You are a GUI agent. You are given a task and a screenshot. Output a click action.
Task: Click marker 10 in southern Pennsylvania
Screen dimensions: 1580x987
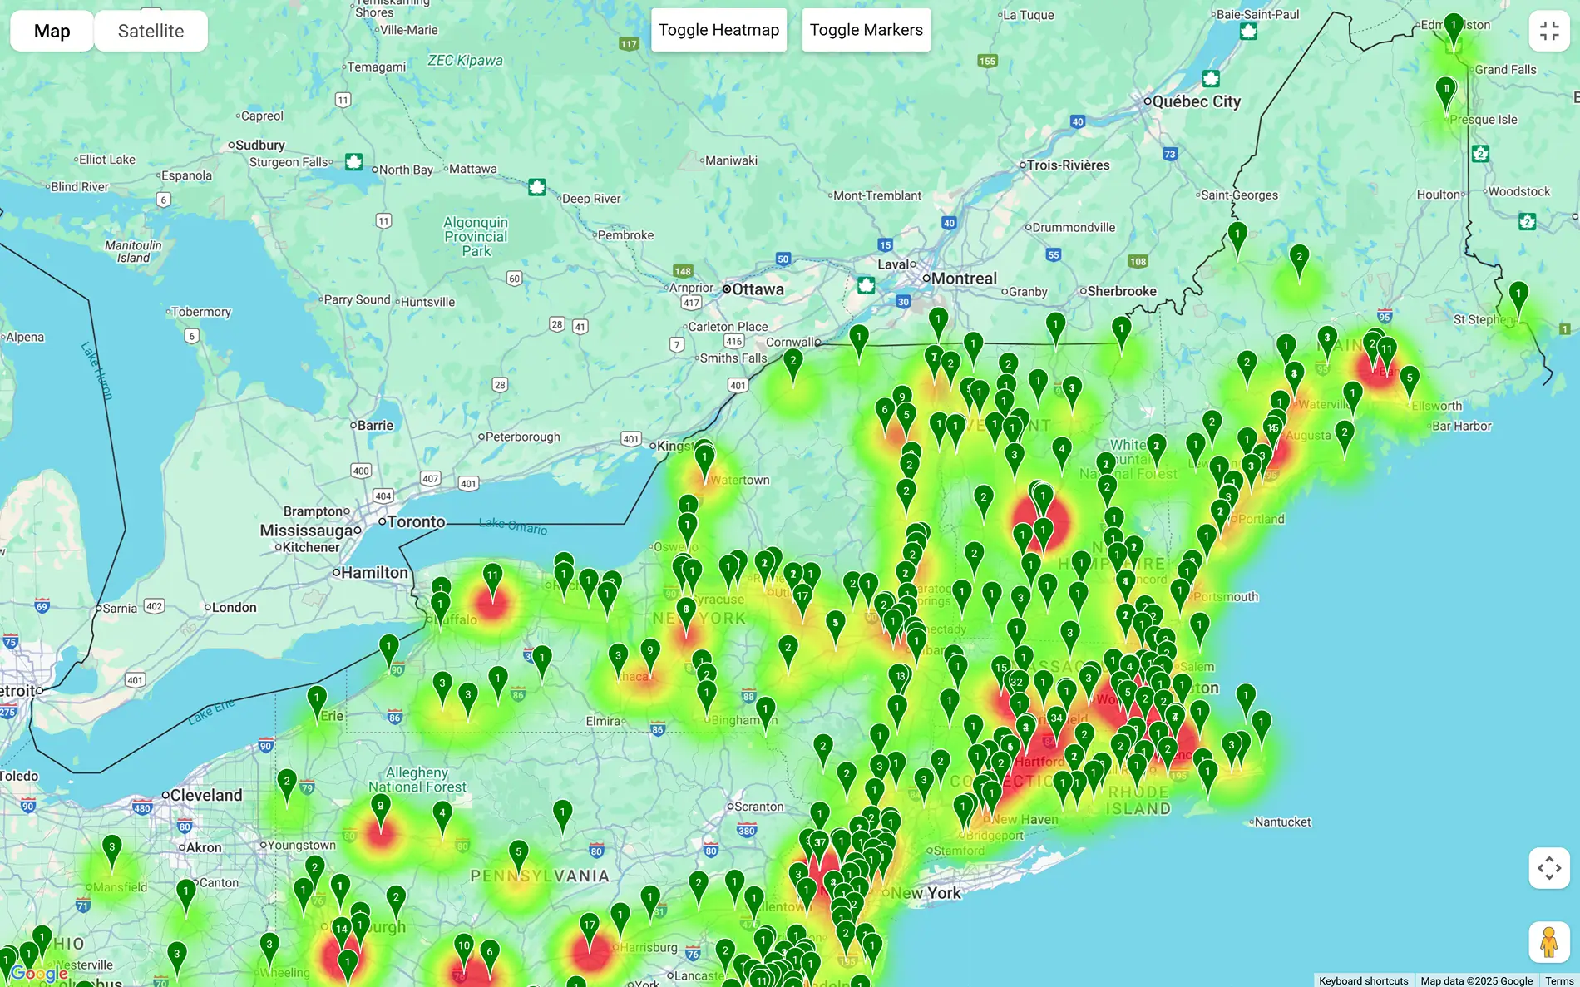[464, 950]
